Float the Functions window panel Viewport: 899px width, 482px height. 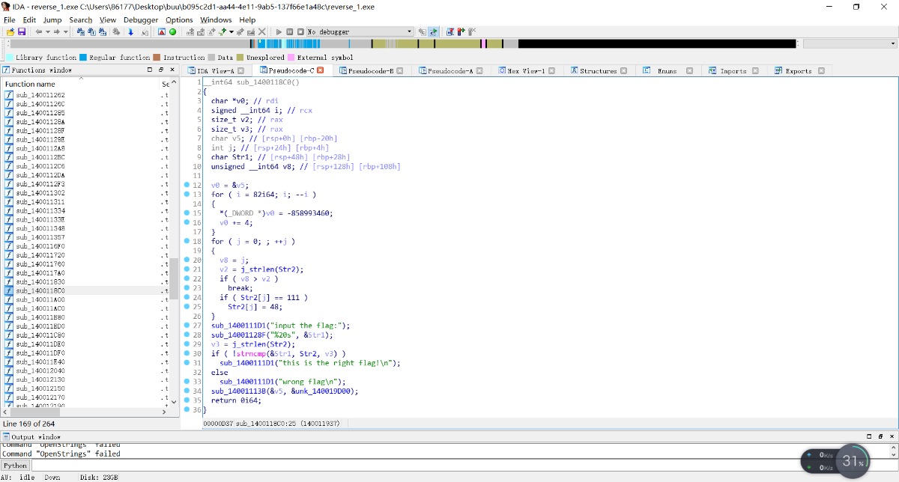(x=161, y=70)
